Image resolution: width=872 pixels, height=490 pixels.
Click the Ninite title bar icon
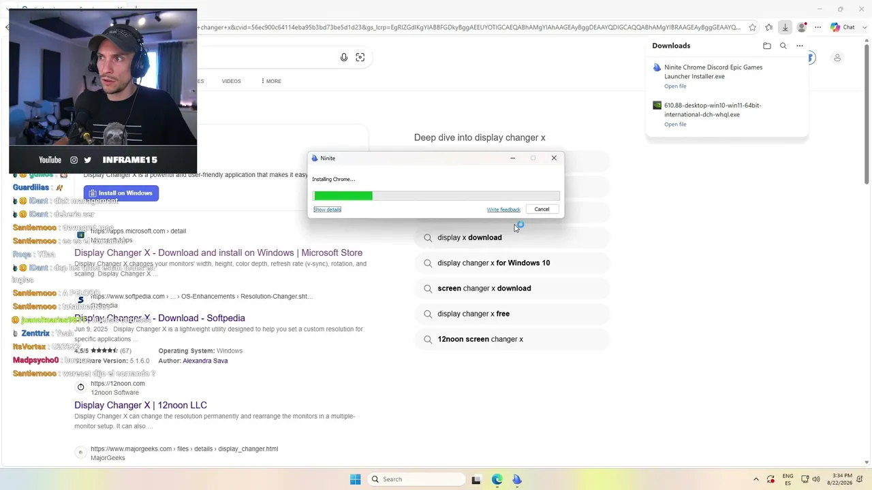pos(315,158)
